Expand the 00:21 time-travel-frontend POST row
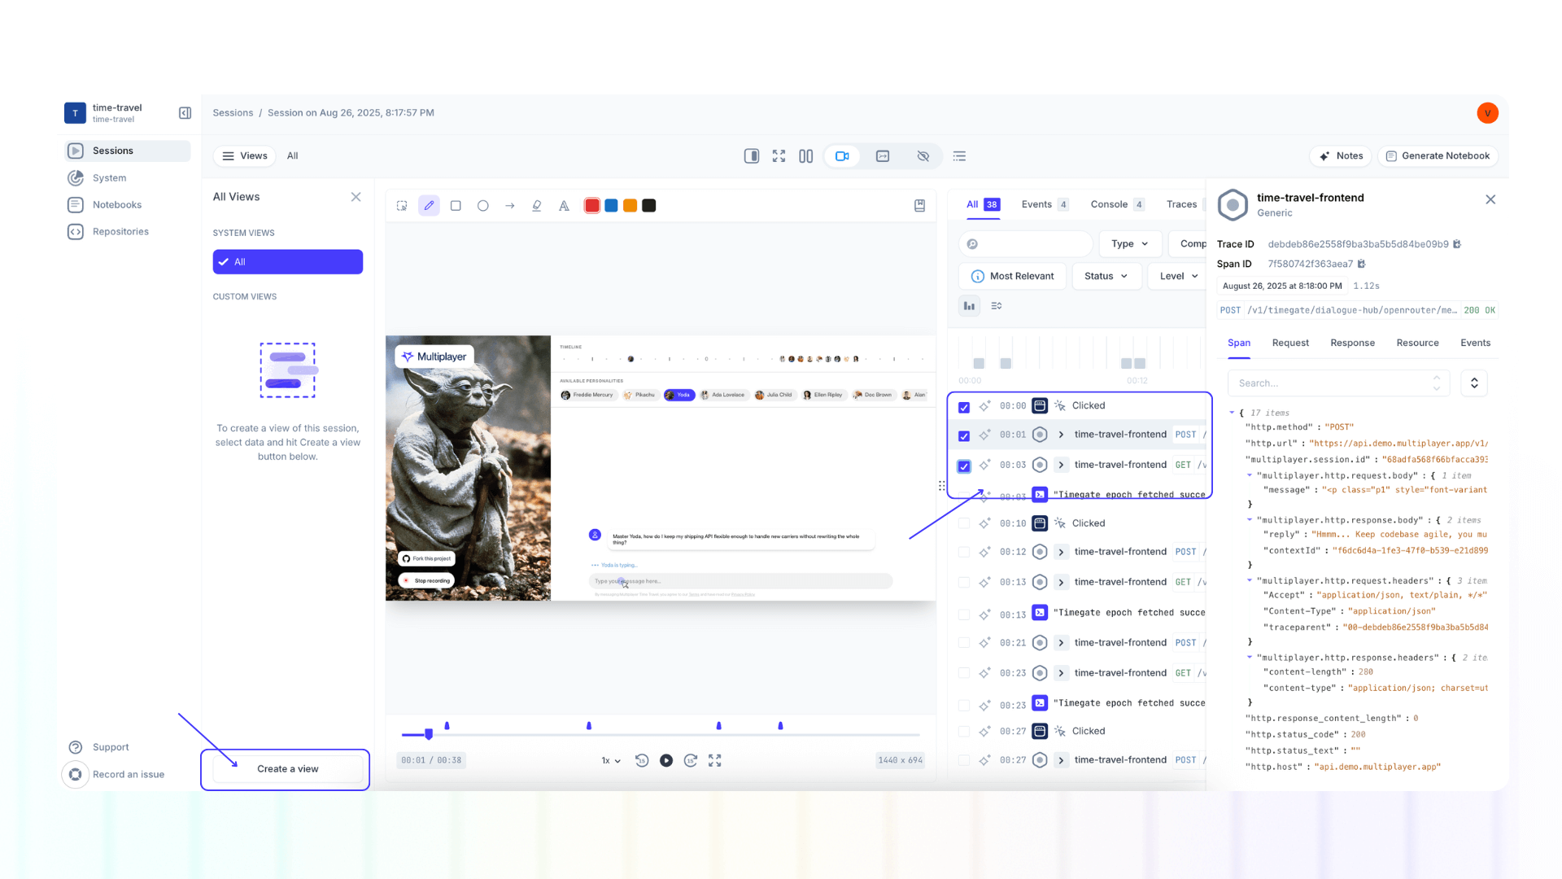The width and height of the screenshot is (1562, 879). click(1061, 643)
